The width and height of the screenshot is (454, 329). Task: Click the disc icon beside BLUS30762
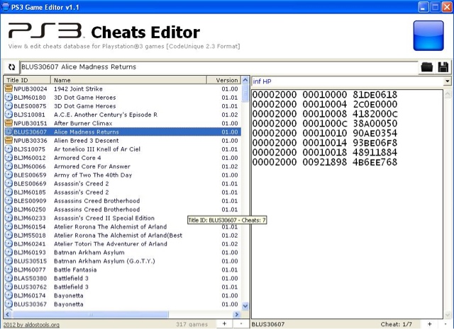(x=9, y=287)
